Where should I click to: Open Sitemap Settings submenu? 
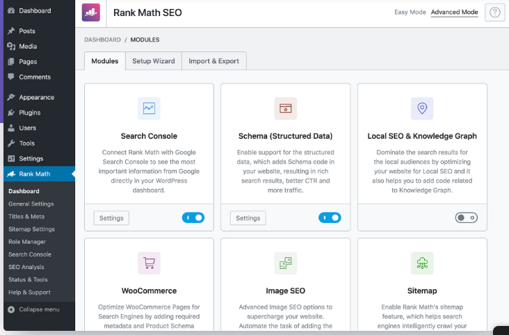click(31, 229)
